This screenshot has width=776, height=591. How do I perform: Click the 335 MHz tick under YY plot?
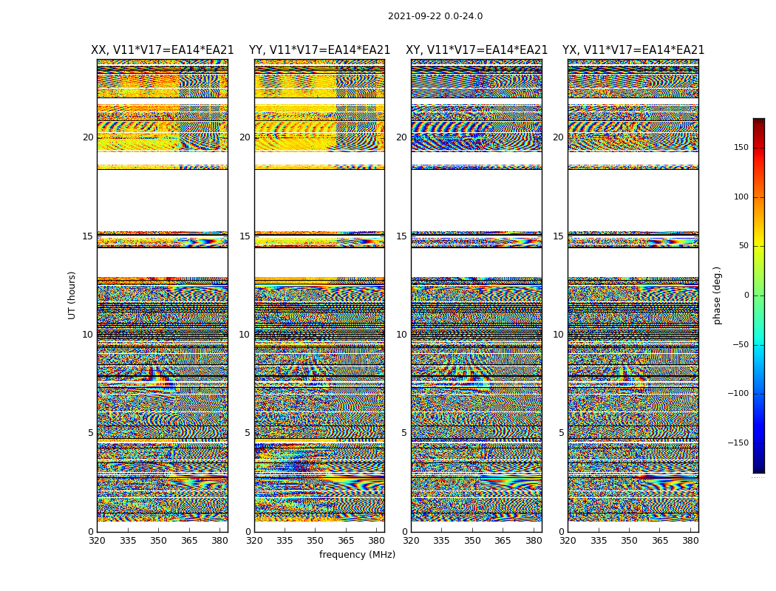point(285,541)
